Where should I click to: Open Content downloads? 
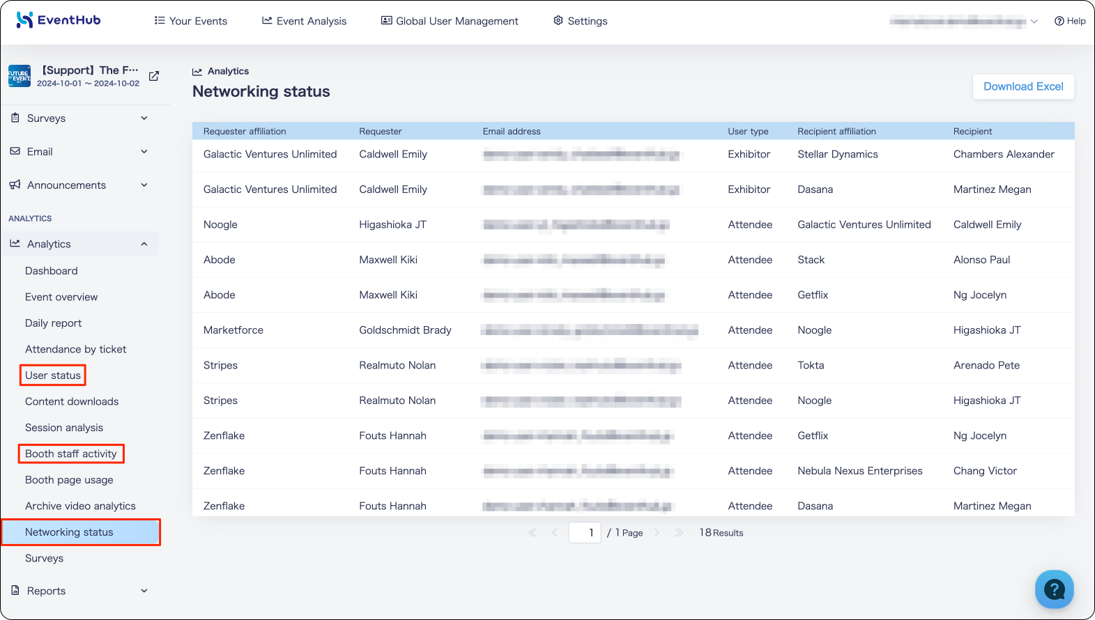point(72,401)
